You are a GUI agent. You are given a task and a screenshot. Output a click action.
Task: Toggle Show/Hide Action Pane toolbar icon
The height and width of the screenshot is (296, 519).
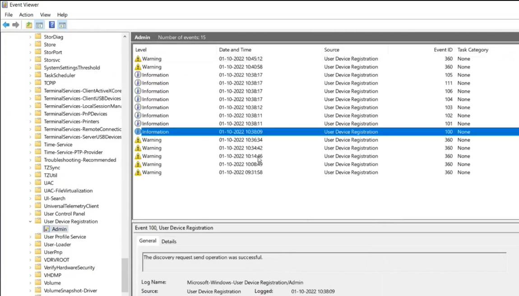(x=62, y=25)
